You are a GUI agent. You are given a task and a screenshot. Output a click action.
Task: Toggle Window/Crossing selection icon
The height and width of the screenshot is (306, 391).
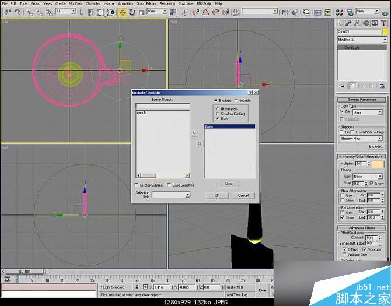coord(111,12)
